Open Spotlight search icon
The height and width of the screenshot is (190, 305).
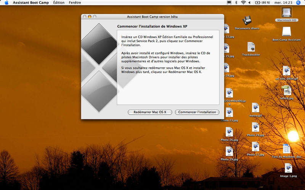click(x=298, y=3)
